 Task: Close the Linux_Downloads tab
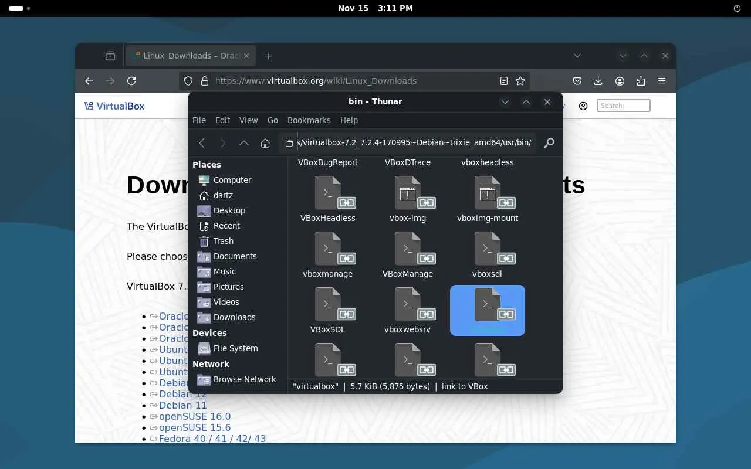coord(246,56)
